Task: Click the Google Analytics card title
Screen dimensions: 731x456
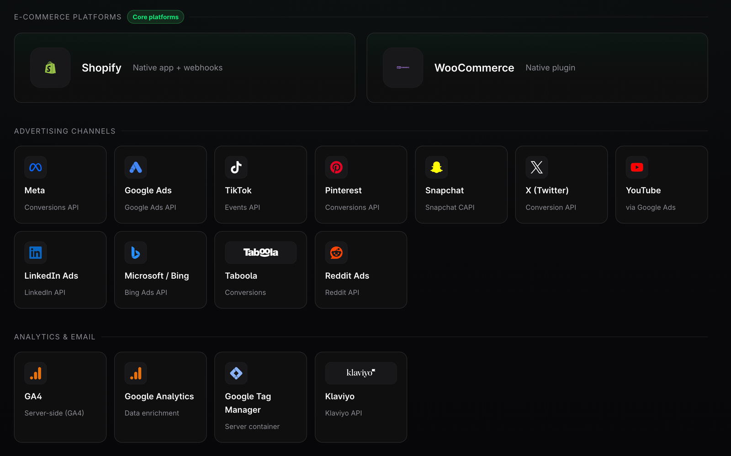Action: click(159, 397)
